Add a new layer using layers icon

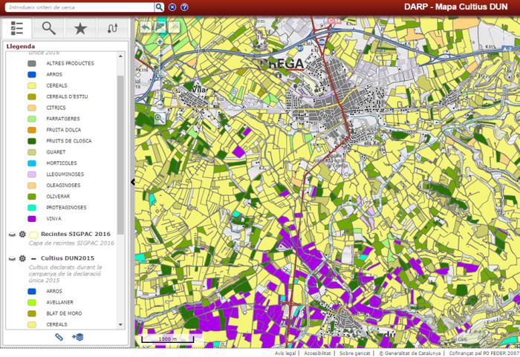[x=77, y=337]
